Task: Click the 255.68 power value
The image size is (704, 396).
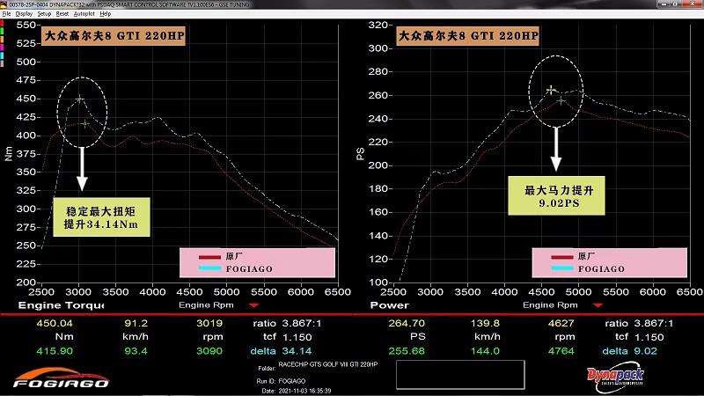Action: click(407, 351)
